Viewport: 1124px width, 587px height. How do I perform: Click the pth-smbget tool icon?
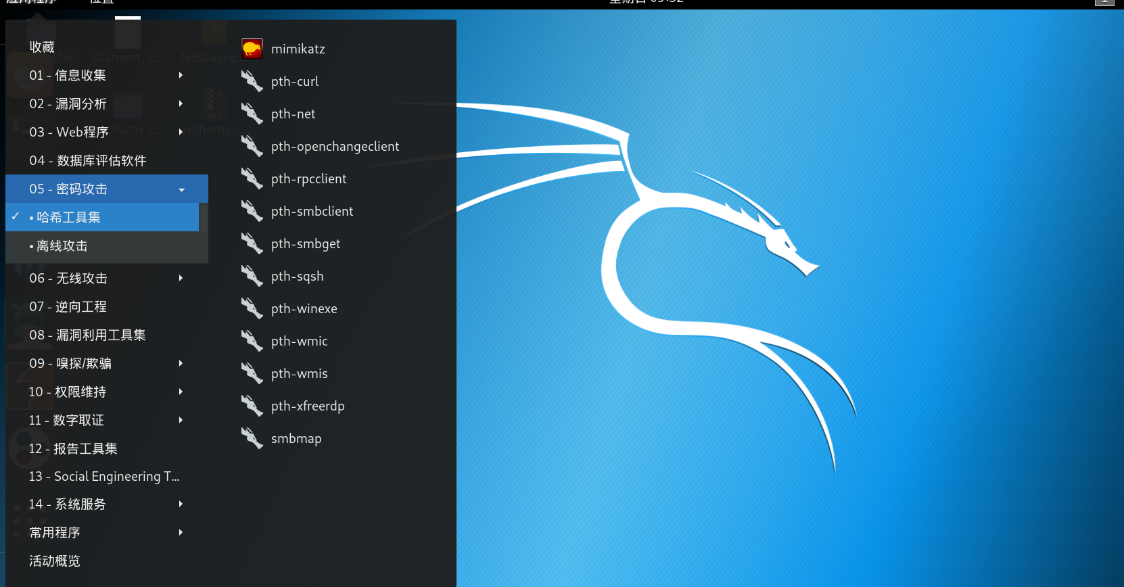(252, 243)
